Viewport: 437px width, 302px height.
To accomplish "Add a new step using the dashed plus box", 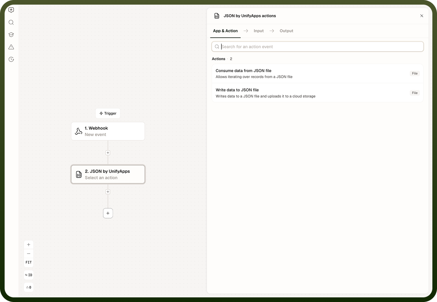I will coord(108,213).
